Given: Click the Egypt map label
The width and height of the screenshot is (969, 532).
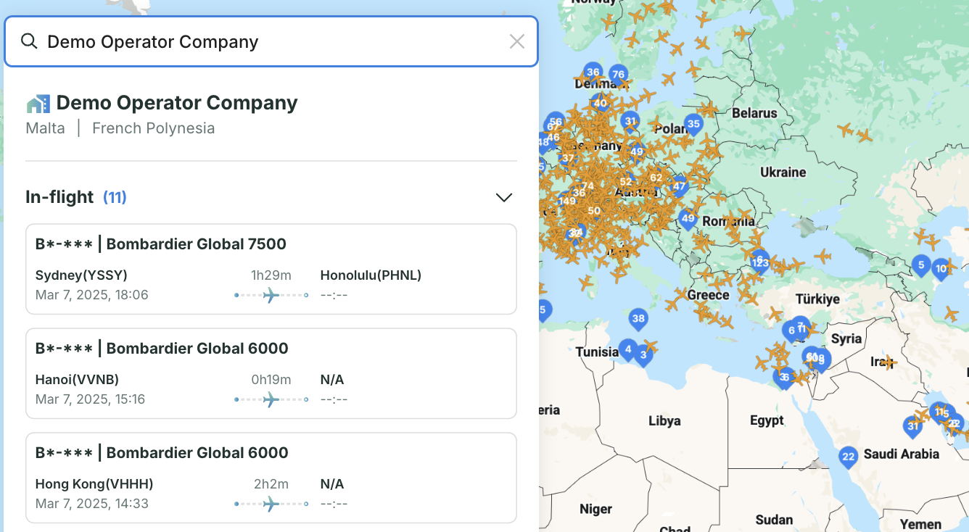Looking at the screenshot, I should (x=767, y=420).
